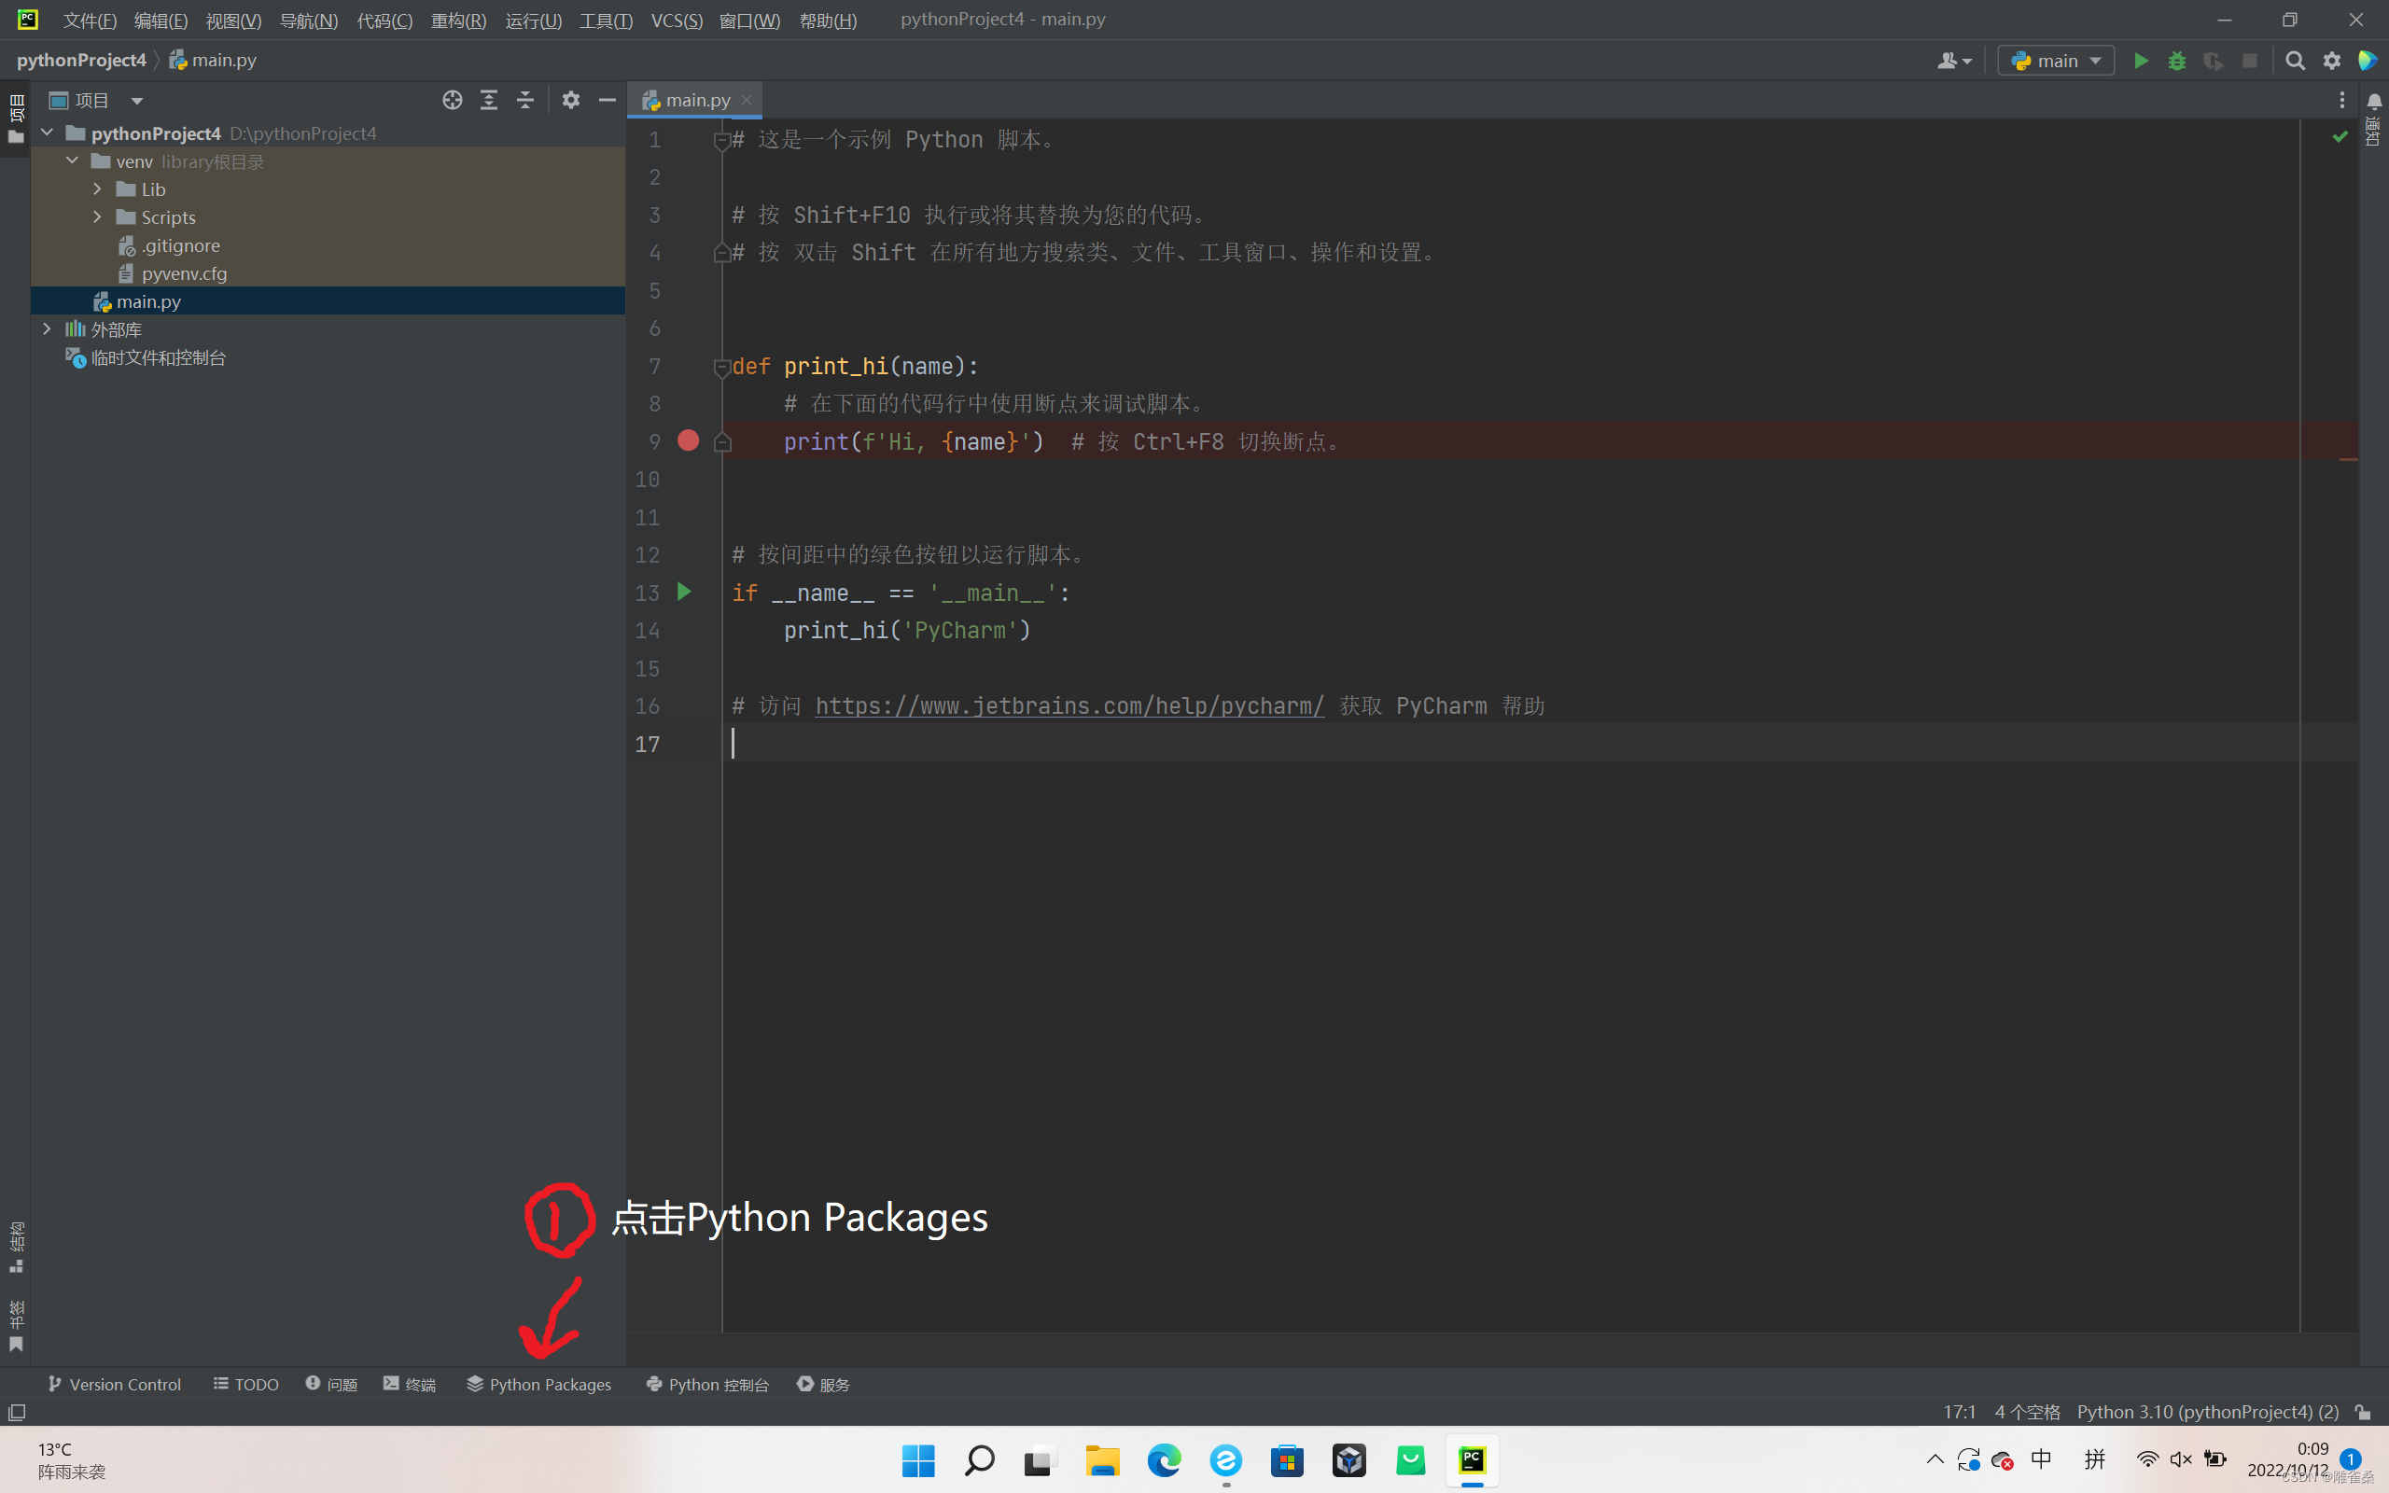Open 工具(T) menu
Viewport: 2389px width, 1493px height.
coord(607,20)
